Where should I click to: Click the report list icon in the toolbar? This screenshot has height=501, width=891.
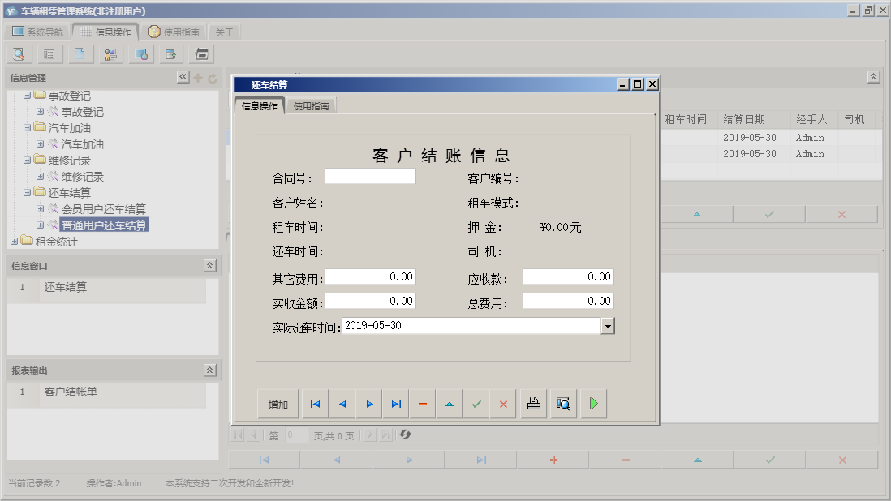tap(49, 54)
